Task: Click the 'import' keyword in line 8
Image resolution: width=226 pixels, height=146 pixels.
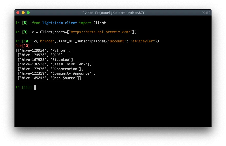Action: (x=85, y=23)
